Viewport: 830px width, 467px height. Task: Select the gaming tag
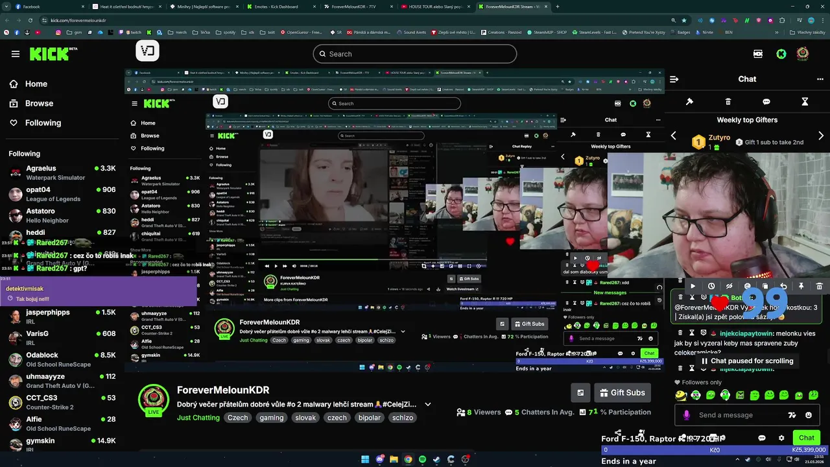(x=272, y=418)
